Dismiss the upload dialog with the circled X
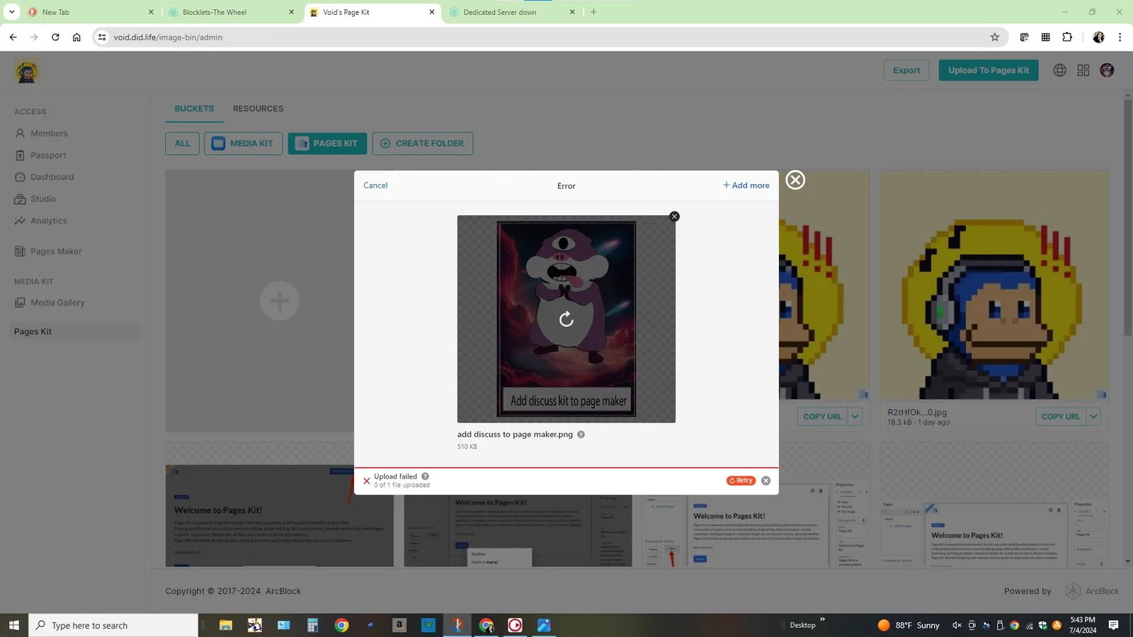1133x637 pixels. point(795,180)
